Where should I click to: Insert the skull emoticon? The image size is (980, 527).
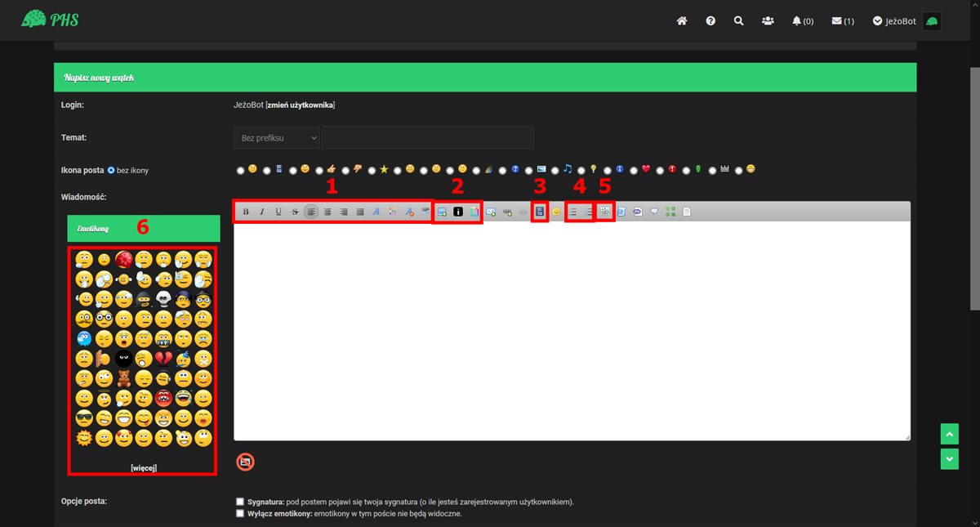(163, 299)
